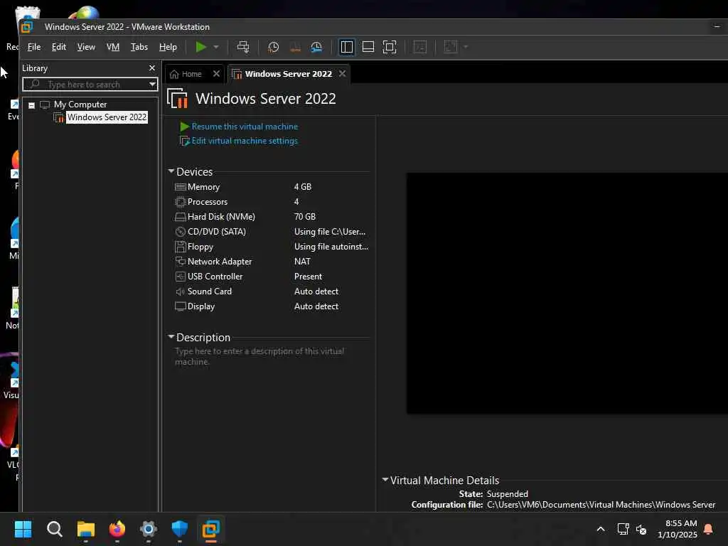Viewport: 728px width, 546px height.
Task: Click the Hard Disk (NVMe) device icon
Action: (x=180, y=217)
